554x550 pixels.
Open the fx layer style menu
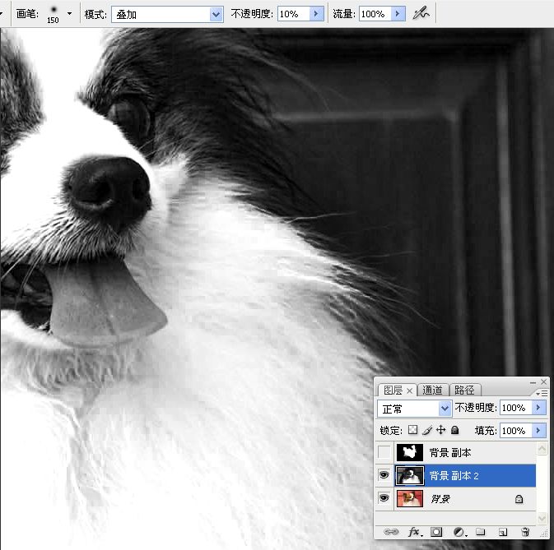[414, 532]
